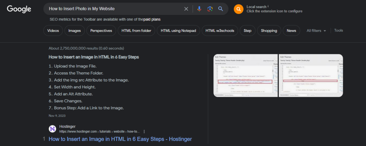The width and height of the screenshot is (366, 146).
Task: Click step 'Add an Alt Attribute.'
Action: (73, 94)
